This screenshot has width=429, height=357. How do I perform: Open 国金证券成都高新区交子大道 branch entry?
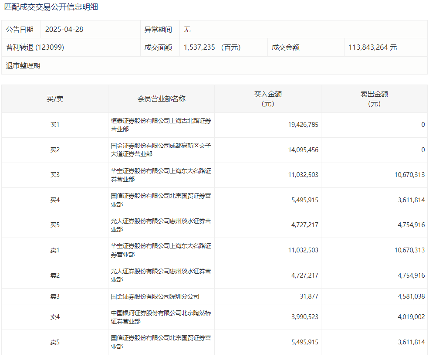pos(161,150)
